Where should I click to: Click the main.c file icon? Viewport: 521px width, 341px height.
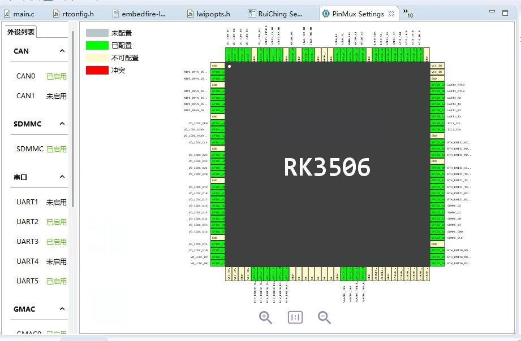(x=7, y=14)
